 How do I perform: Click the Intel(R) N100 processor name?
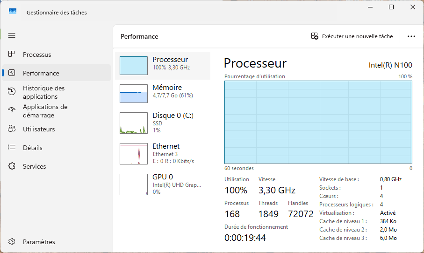click(x=390, y=65)
